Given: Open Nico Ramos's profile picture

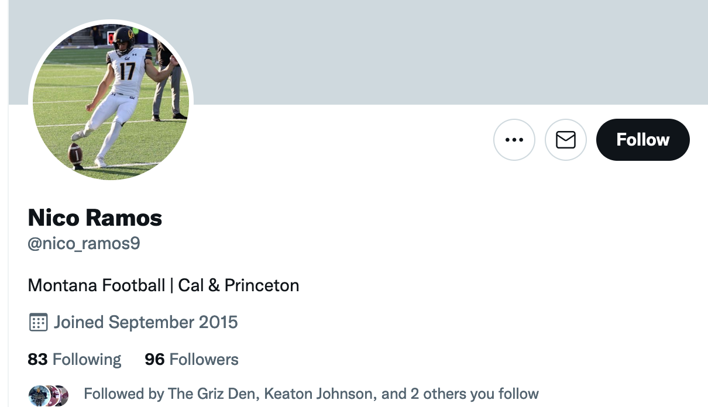Looking at the screenshot, I should coord(111,102).
